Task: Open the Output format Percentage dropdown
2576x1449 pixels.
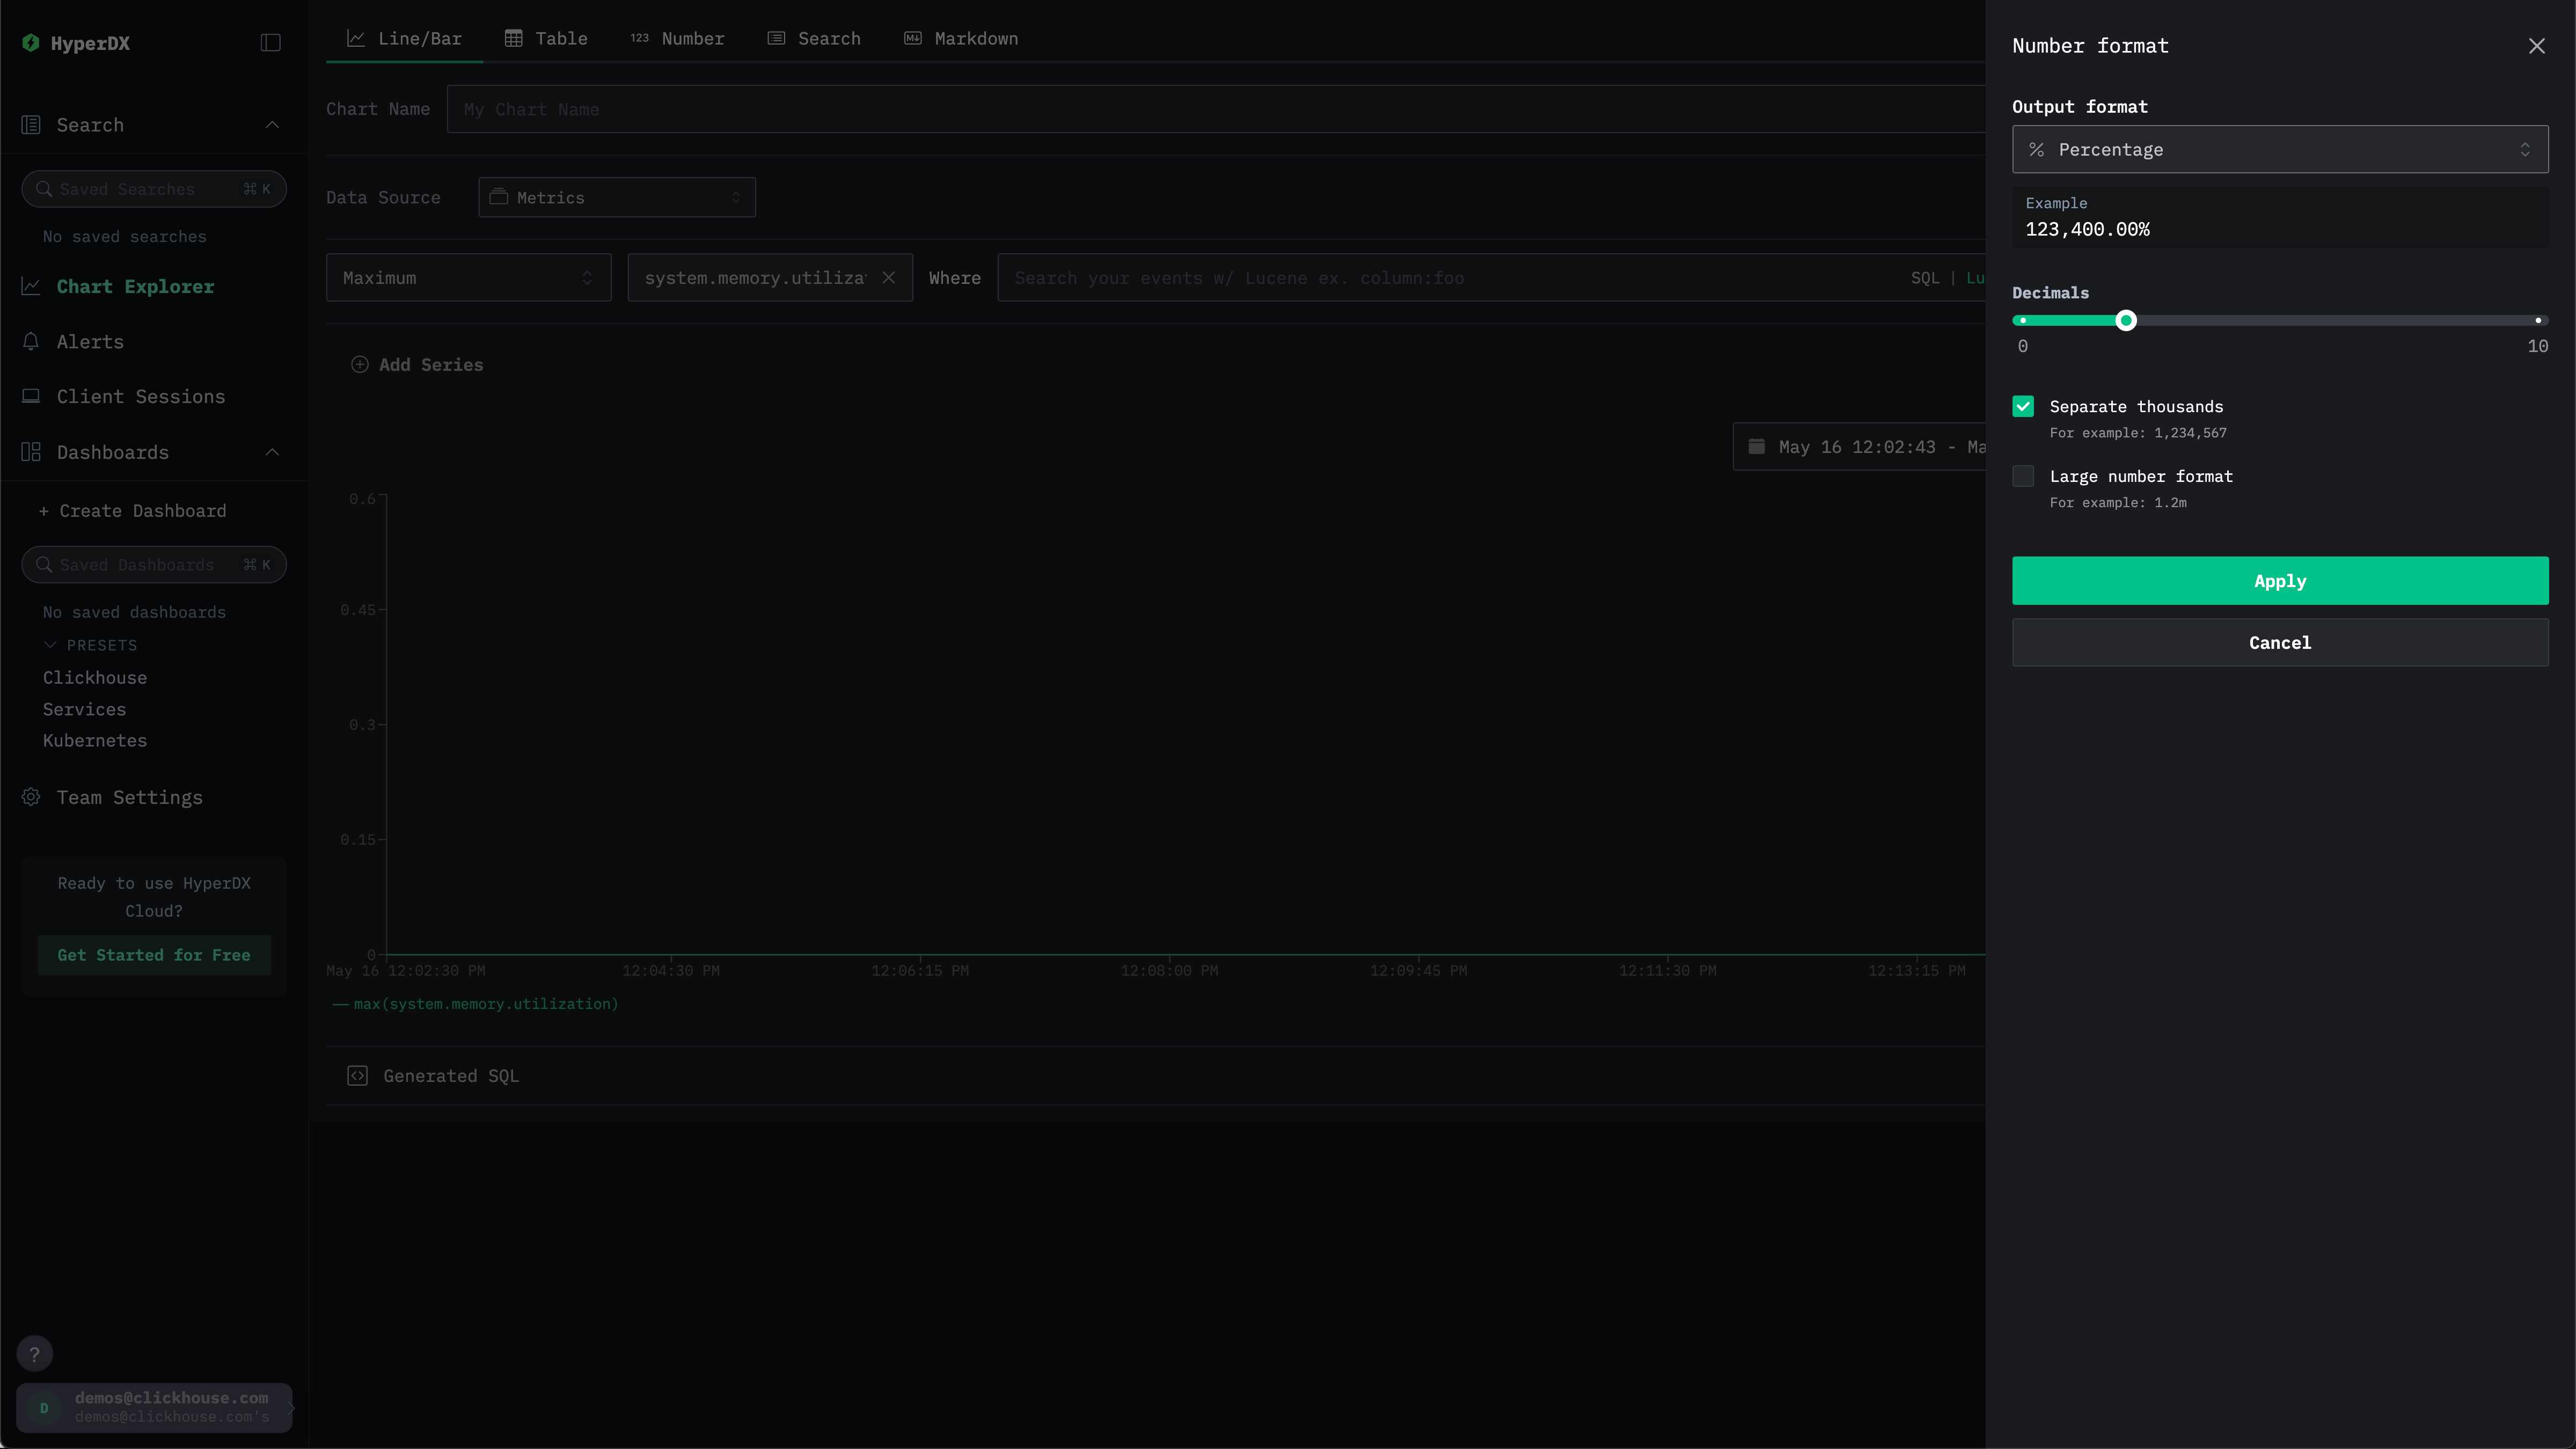Action: point(2279,150)
